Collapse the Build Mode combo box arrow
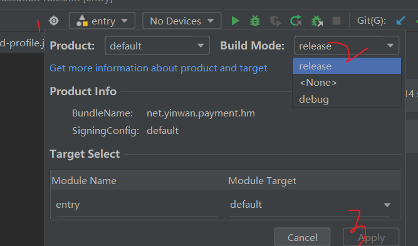Viewport: 418px width, 246px height. tap(390, 46)
